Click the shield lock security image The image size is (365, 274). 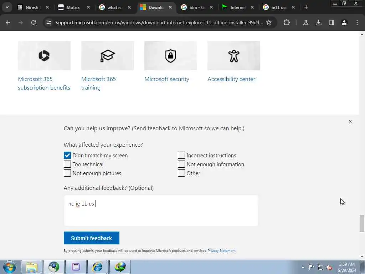point(171,56)
